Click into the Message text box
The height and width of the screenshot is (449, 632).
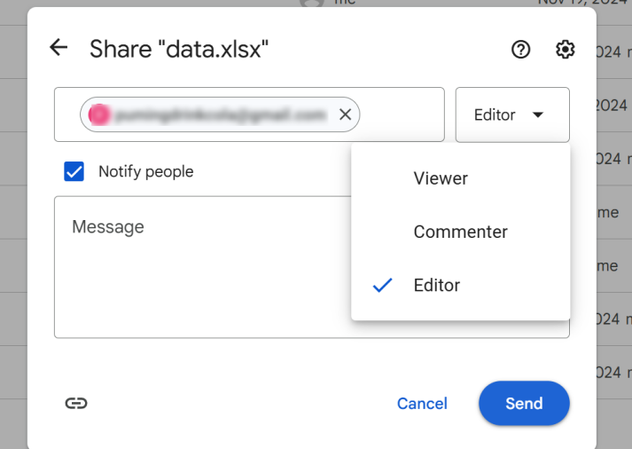[x=202, y=267]
